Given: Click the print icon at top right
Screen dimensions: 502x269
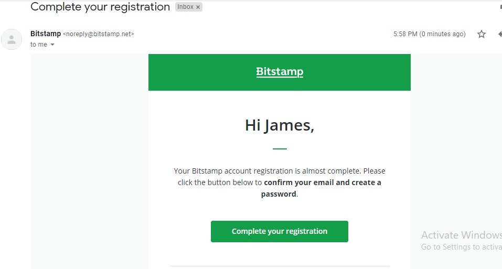Looking at the screenshot, I should pos(500,7).
